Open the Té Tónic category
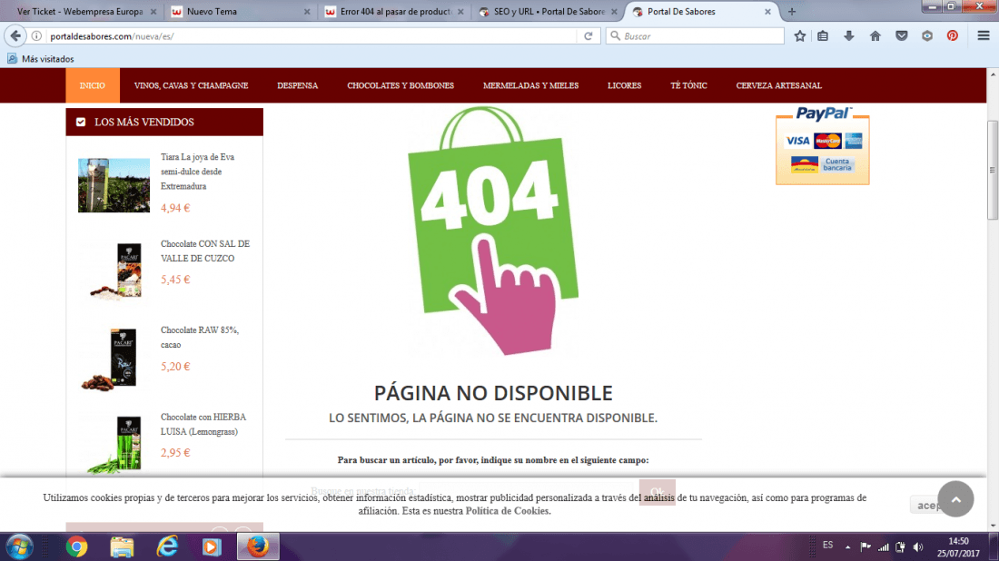 point(688,85)
